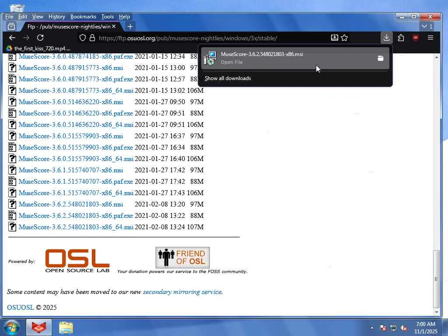Viewport: 448px width, 336px height.
Task: Click the OSL Open Source Lab logo
Action: pyautogui.click(x=77, y=261)
